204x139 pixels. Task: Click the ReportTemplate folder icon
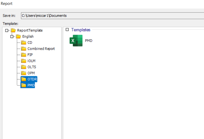tap(13, 30)
